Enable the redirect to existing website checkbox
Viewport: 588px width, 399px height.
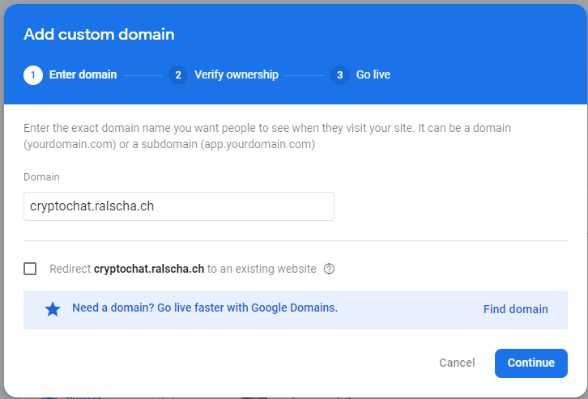point(30,269)
